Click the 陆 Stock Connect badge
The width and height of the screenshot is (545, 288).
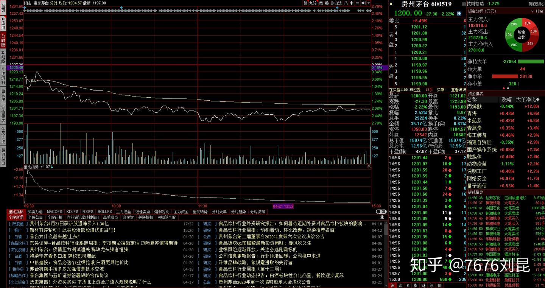pyautogui.click(x=459, y=13)
